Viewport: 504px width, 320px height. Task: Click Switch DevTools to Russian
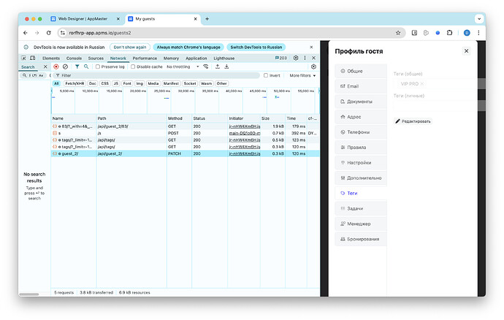(x=256, y=47)
